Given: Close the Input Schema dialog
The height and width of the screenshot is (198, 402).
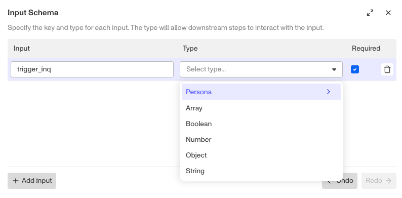Looking at the screenshot, I should [388, 13].
